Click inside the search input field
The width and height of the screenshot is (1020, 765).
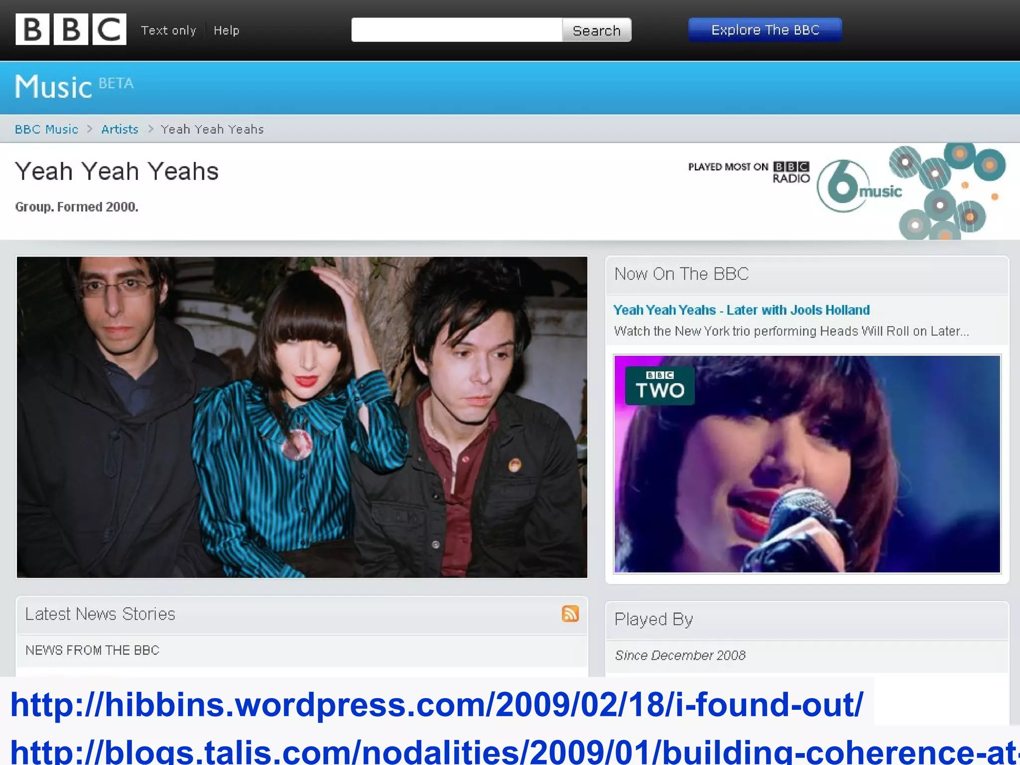click(457, 30)
